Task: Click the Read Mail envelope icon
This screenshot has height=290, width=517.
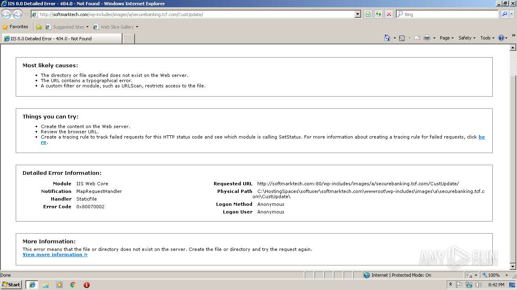Action: click(x=417, y=38)
